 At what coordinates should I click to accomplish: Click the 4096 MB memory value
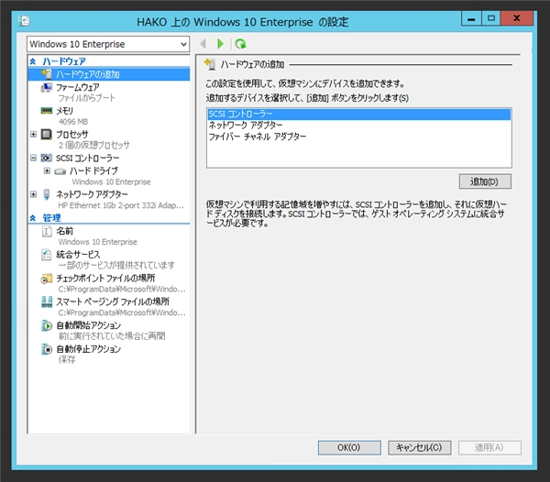pos(73,122)
